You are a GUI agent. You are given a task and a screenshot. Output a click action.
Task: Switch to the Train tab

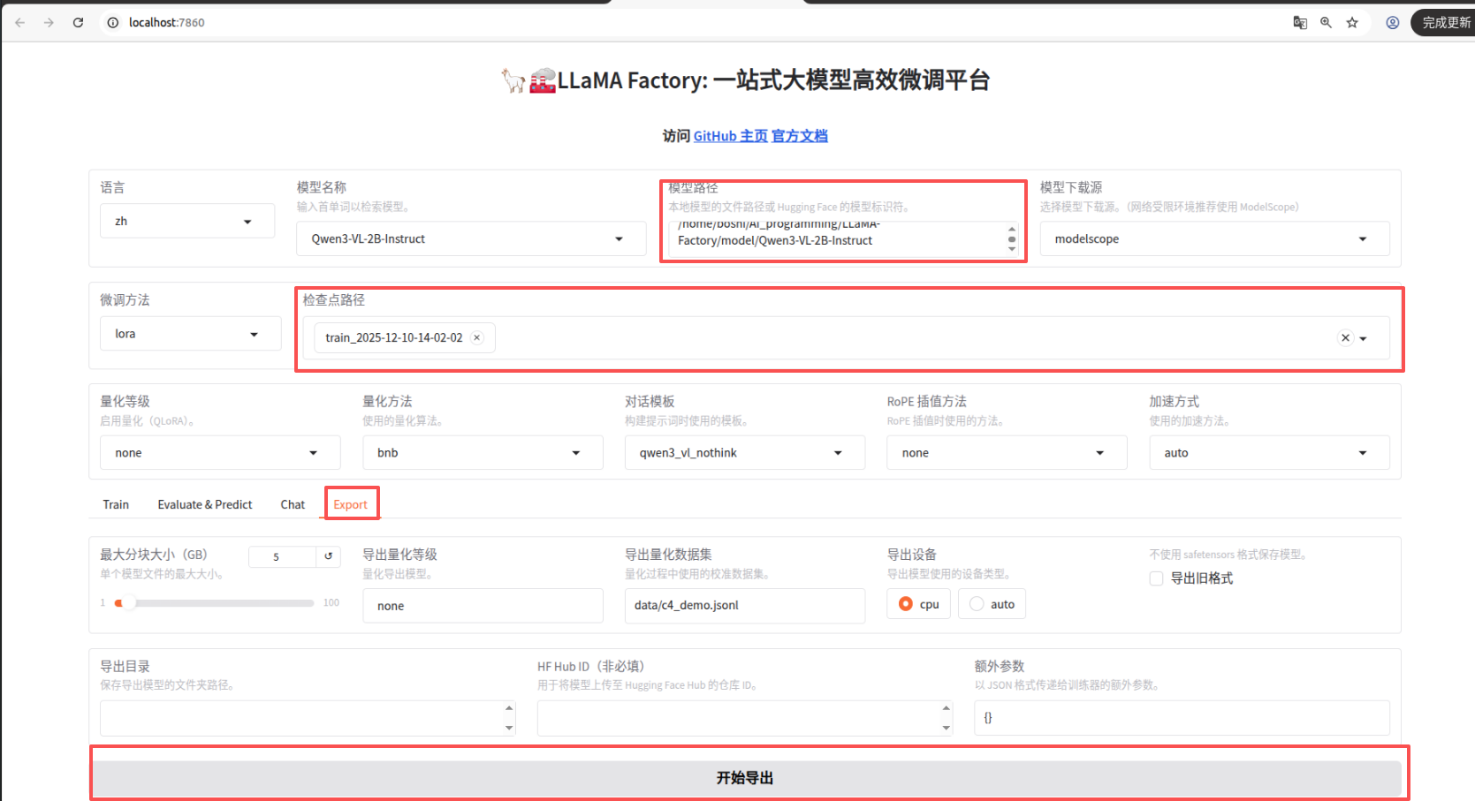click(116, 504)
